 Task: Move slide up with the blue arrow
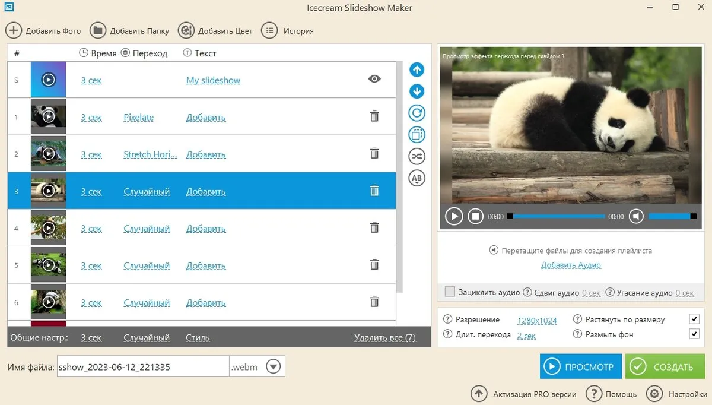click(x=417, y=70)
